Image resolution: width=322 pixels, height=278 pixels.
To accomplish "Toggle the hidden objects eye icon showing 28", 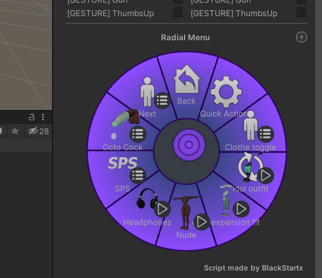I will click(x=39, y=131).
